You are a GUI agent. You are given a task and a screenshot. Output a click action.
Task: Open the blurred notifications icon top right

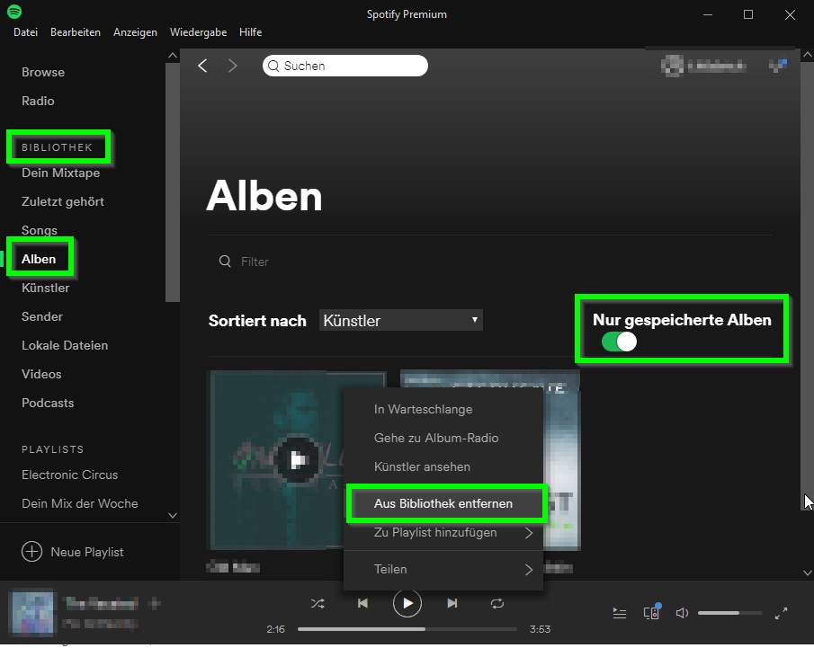coord(778,66)
